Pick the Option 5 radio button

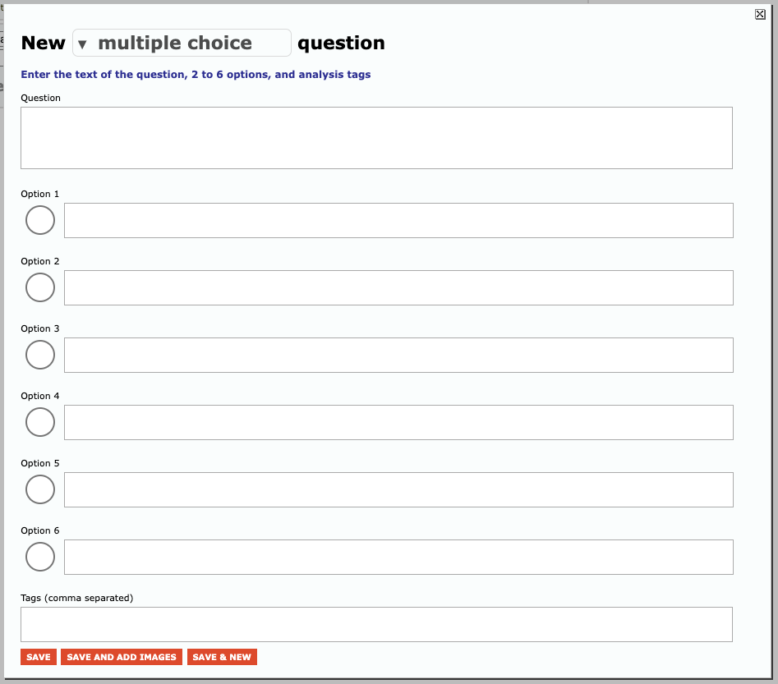point(40,489)
